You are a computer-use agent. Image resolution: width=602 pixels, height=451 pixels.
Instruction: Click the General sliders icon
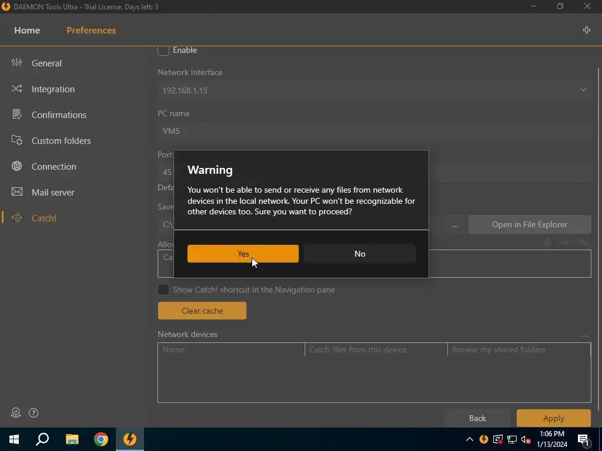[17, 62]
